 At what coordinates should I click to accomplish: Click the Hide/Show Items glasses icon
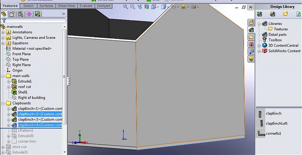(x=173, y=7)
